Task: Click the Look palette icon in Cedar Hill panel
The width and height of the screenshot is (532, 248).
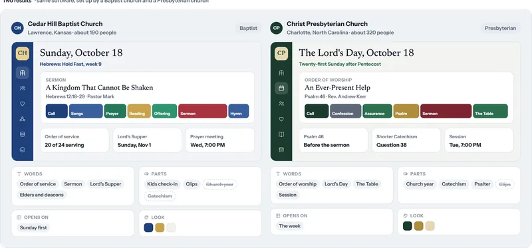Action: point(146,217)
